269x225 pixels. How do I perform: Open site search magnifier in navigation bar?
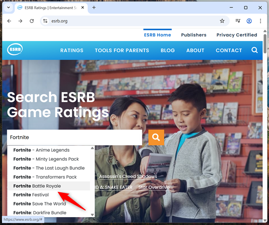point(254,50)
